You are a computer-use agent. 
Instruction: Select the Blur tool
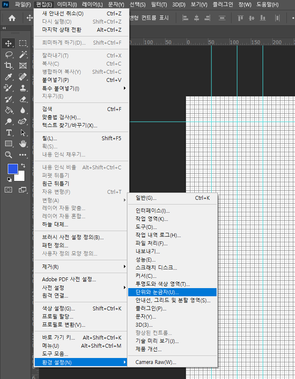23,110
